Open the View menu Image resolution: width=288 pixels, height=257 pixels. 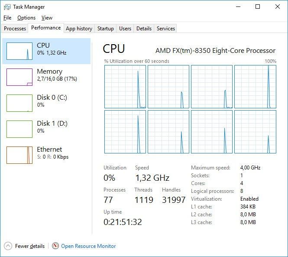point(47,18)
